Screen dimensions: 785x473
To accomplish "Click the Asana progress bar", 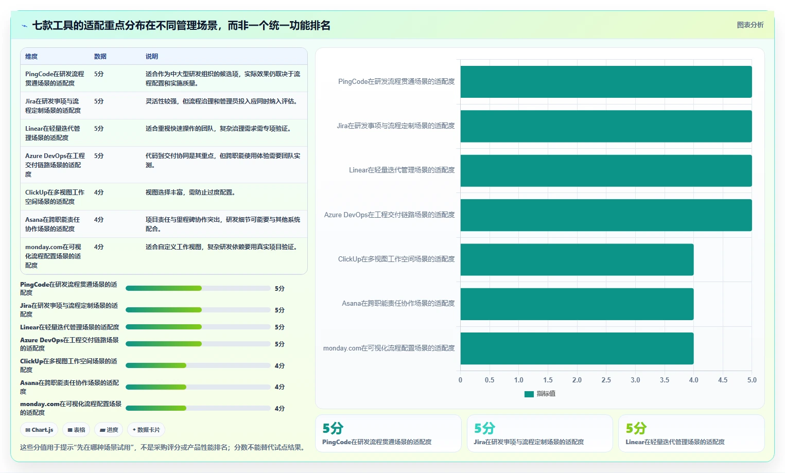I will click(x=198, y=387).
